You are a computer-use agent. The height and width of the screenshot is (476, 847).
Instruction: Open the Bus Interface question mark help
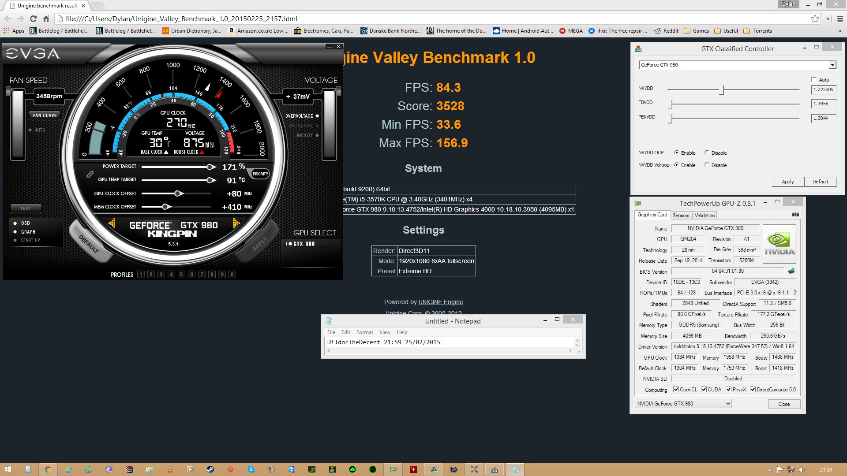coord(795,293)
